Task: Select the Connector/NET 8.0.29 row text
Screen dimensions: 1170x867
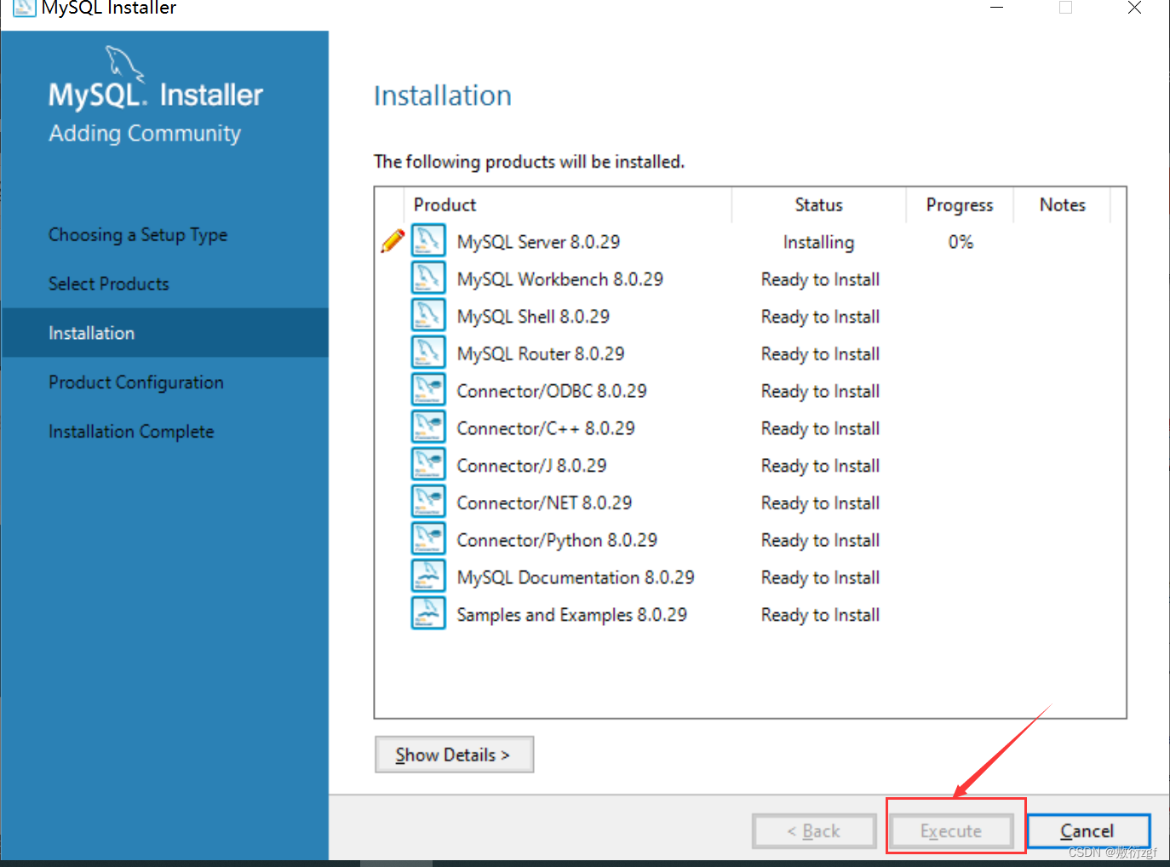Action: coord(544,503)
